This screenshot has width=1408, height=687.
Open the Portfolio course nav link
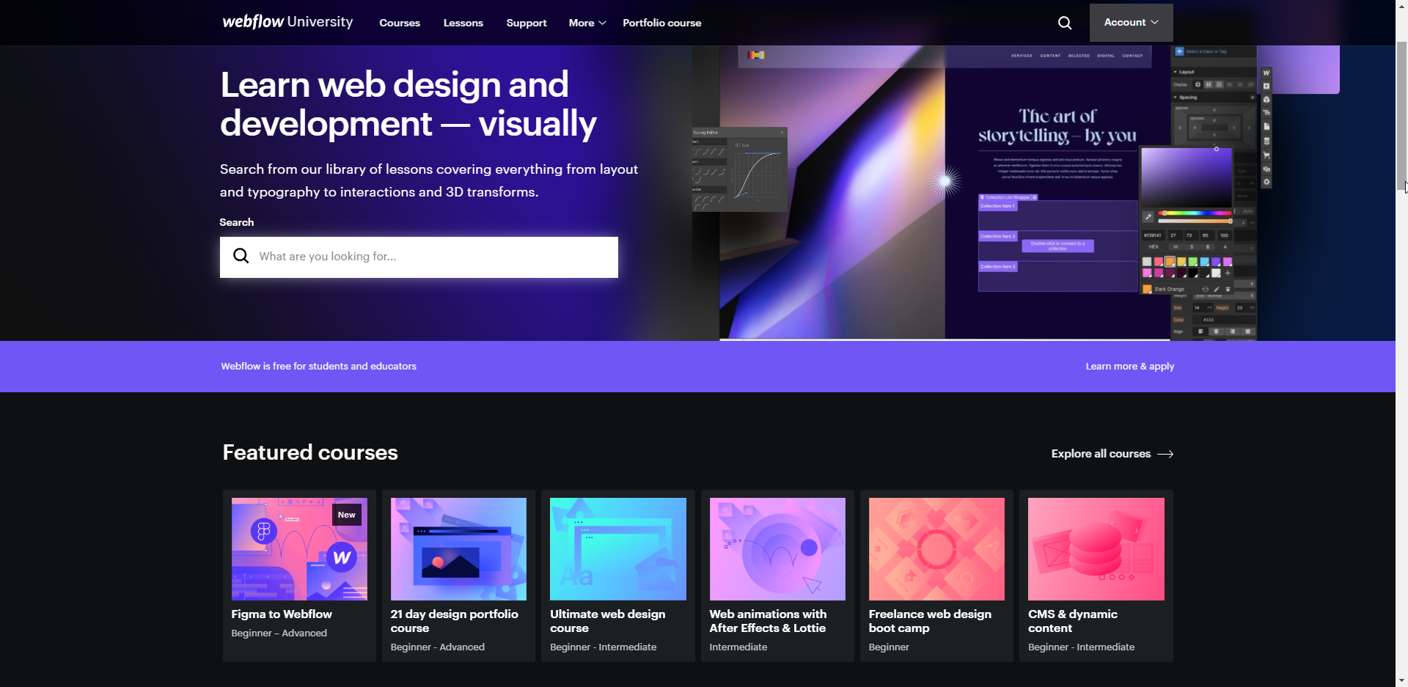tap(662, 23)
